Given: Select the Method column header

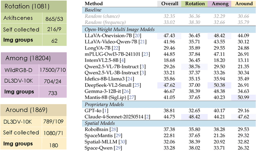Looking at the screenshot, I should (94, 4).
